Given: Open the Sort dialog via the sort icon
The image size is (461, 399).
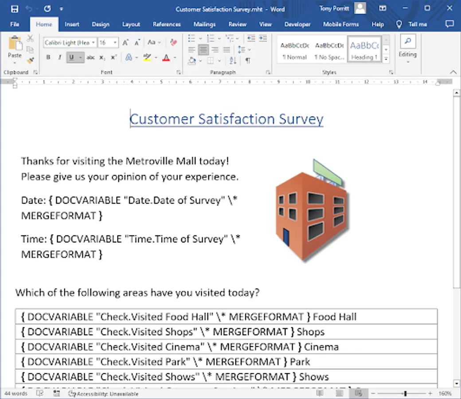Looking at the screenshot, I should [231, 60].
